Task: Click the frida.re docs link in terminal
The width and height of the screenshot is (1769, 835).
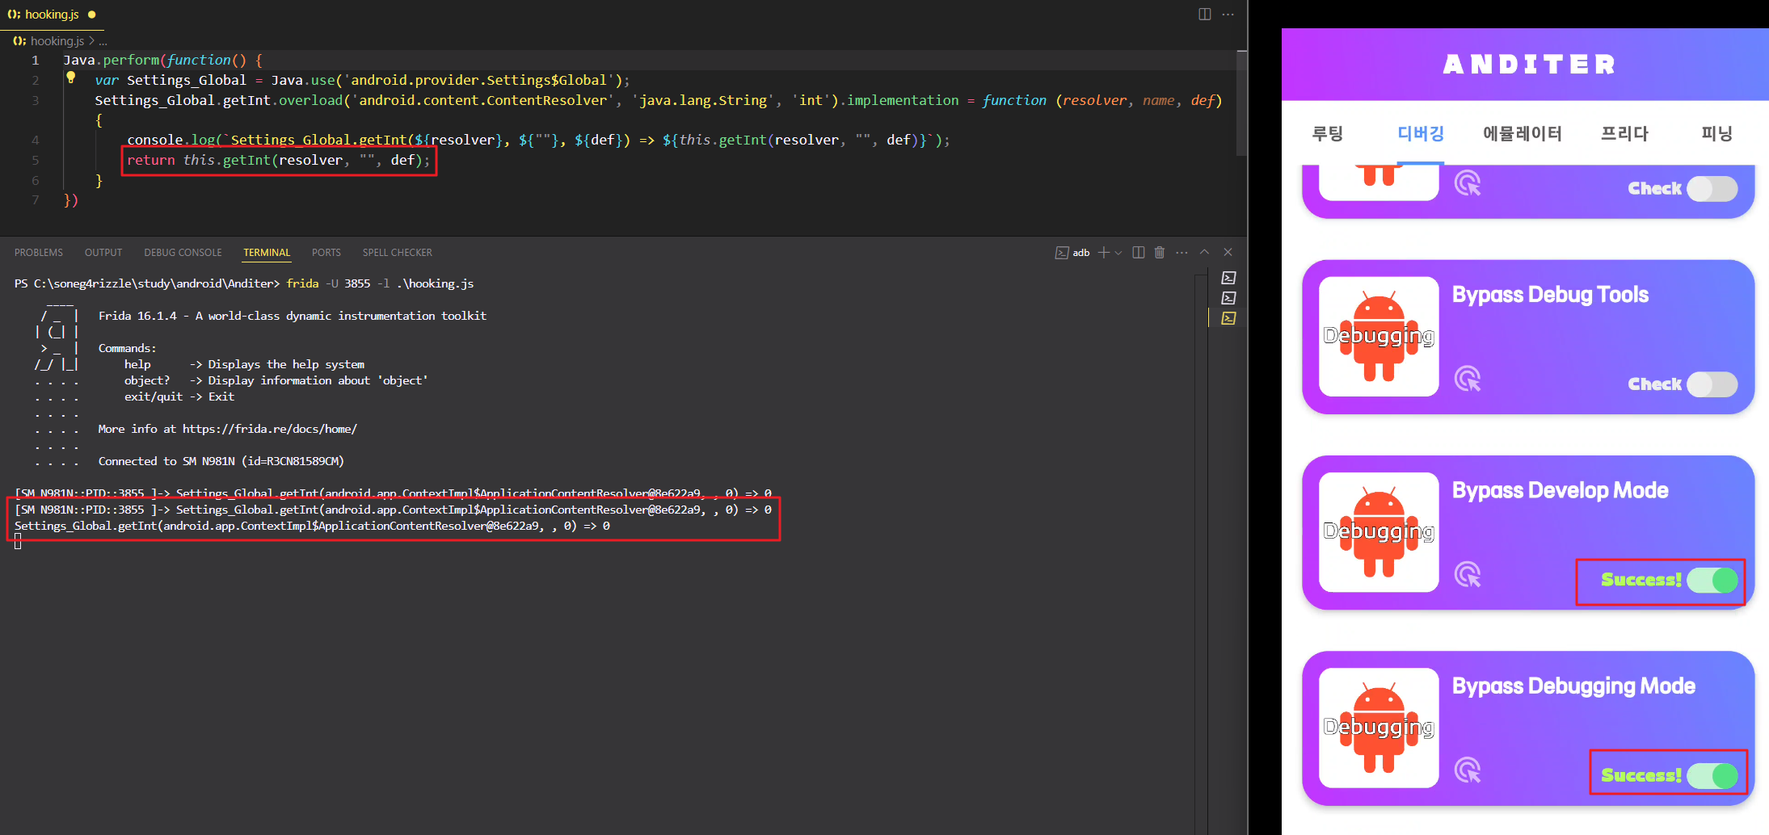Action: pyautogui.click(x=269, y=429)
